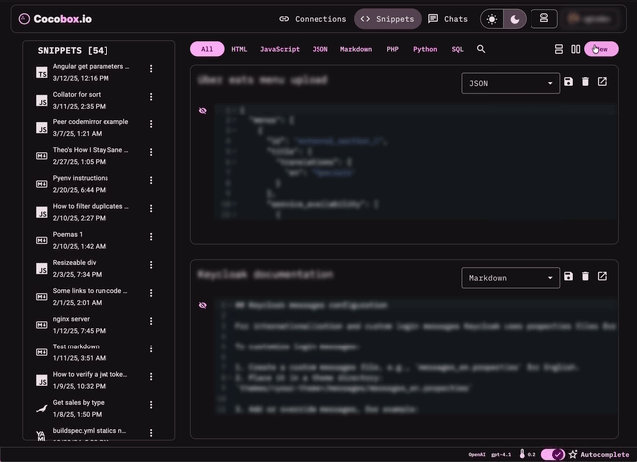Click the Cocobox.io logo
This screenshot has width=637, height=462.
coord(55,19)
